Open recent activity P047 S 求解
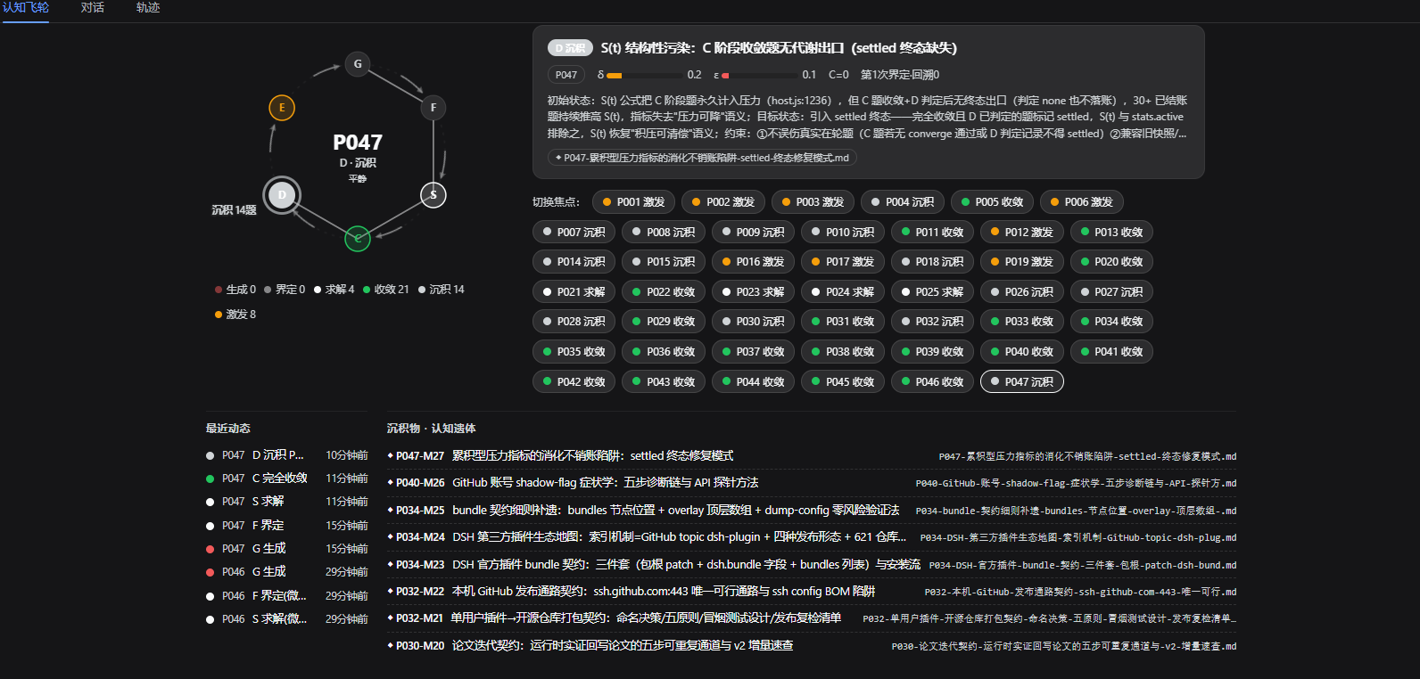 [x=286, y=502]
